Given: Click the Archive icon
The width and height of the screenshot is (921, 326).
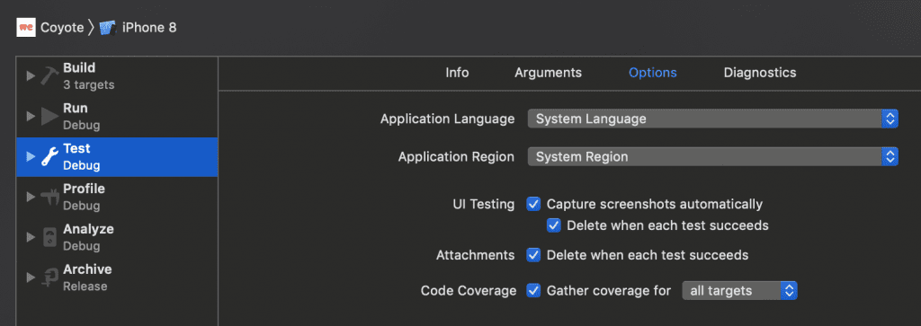Looking at the screenshot, I should [x=49, y=278].
